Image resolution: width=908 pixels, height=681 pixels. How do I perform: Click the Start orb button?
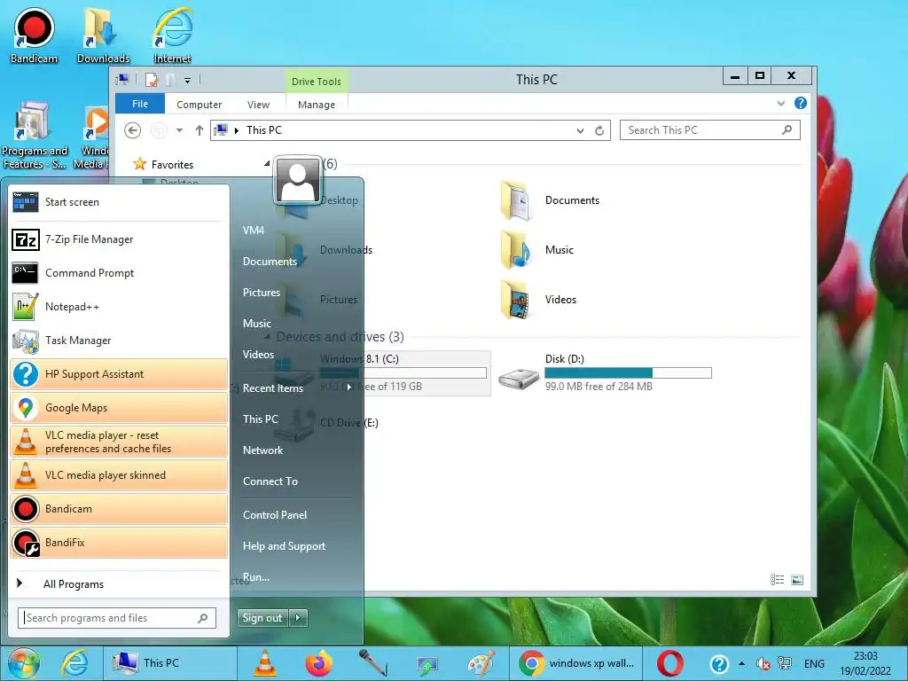pos(24,663)
